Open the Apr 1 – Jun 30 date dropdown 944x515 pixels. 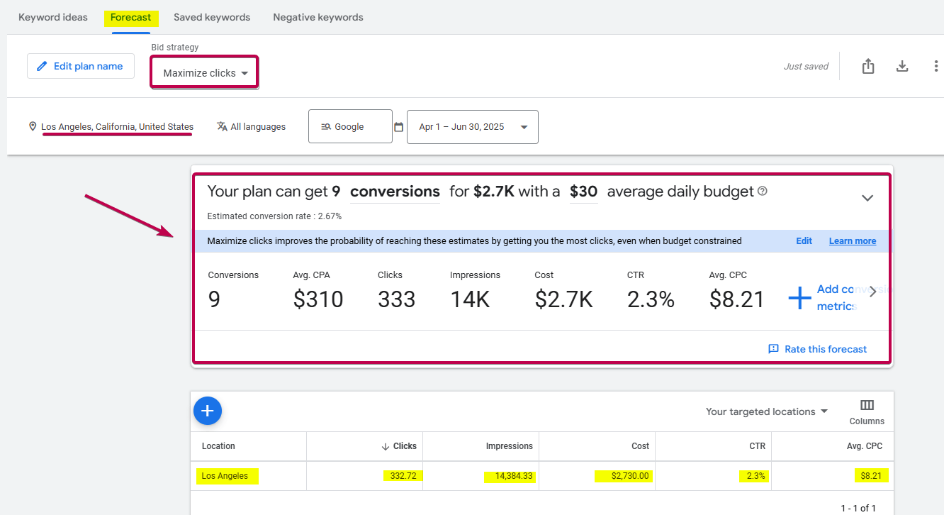[472, 127]
